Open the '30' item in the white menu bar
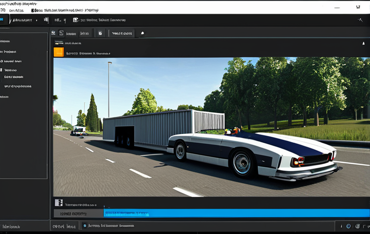This screenshot has height=234, width=370. 2,10
